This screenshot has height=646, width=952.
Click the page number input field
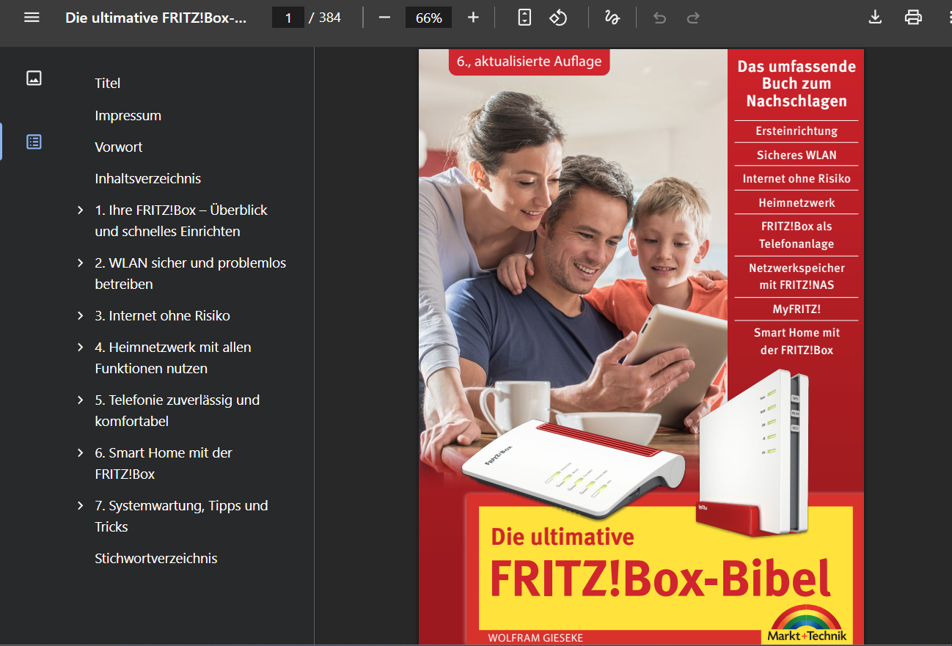pos(288,17)
